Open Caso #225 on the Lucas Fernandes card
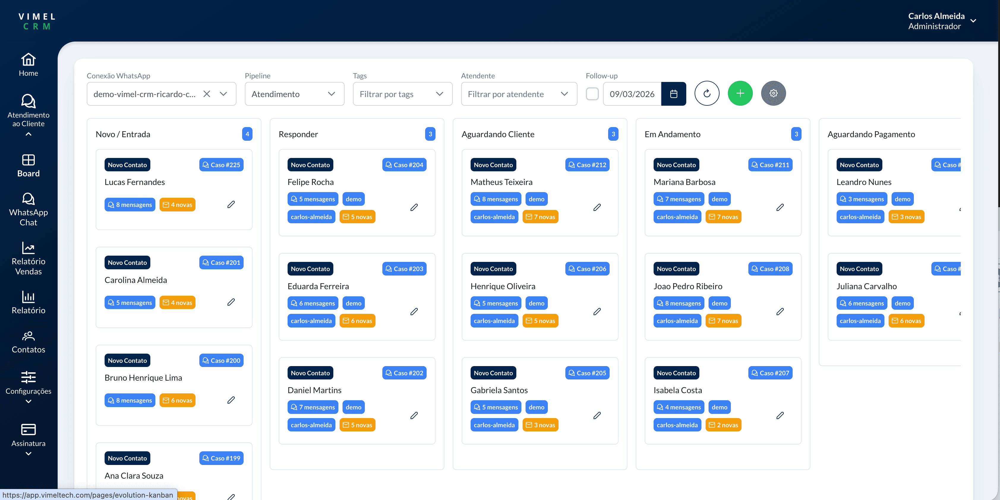The width and height of the screenshot is (1000, 500). pos(221,164)
